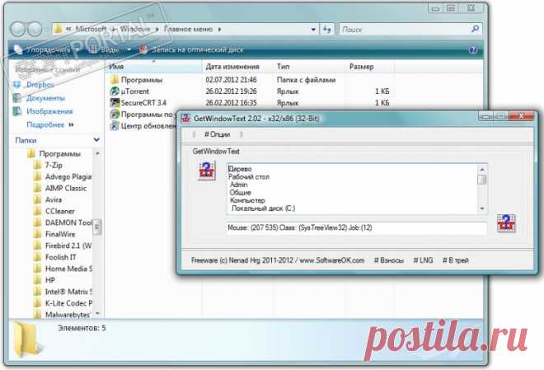This screenshot has width=544, height=370.
Task: Select the µTorrent shortcut icon
Action: coord(115,91)
